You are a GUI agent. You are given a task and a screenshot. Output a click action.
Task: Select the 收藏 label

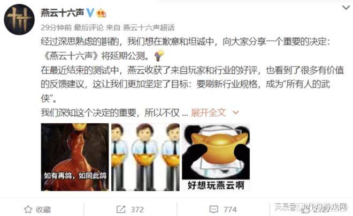(43, 210)
